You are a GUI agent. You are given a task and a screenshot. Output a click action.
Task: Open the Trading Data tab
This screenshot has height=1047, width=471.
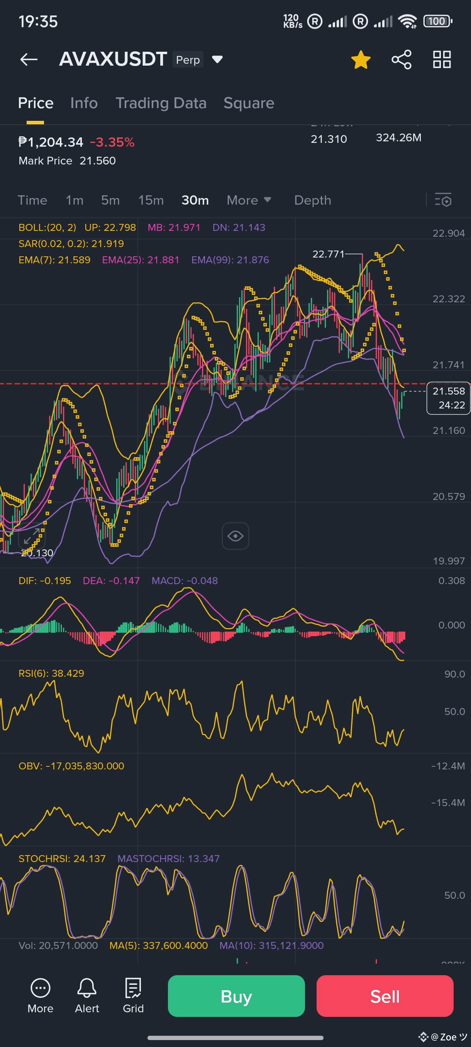click(161, 103)
